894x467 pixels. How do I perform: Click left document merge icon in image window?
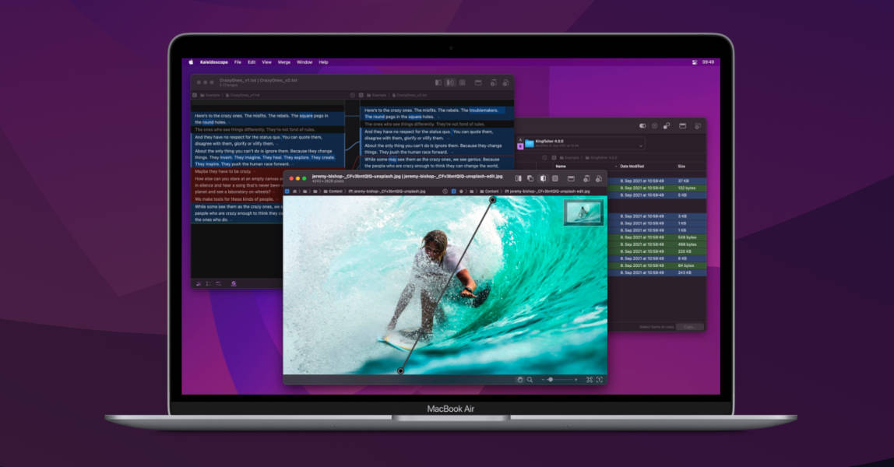point(586,178)
